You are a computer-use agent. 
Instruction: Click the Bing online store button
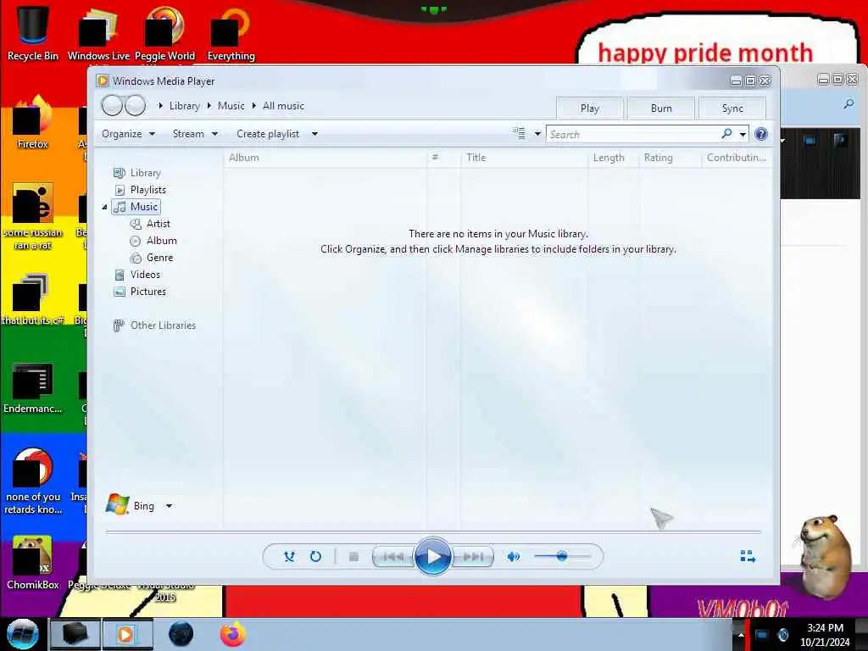(x=131, y=505)
